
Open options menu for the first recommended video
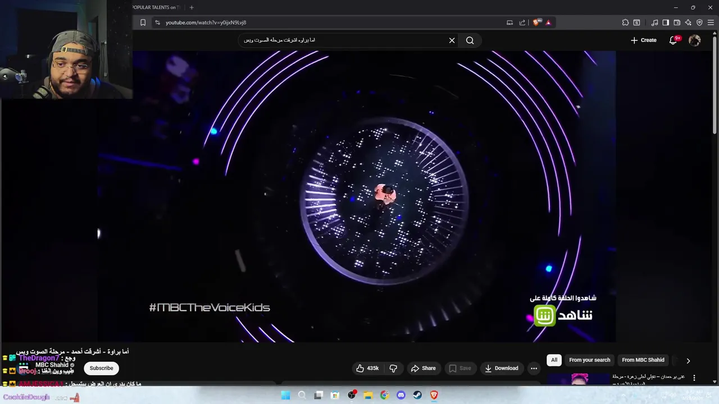coord(694,378)
